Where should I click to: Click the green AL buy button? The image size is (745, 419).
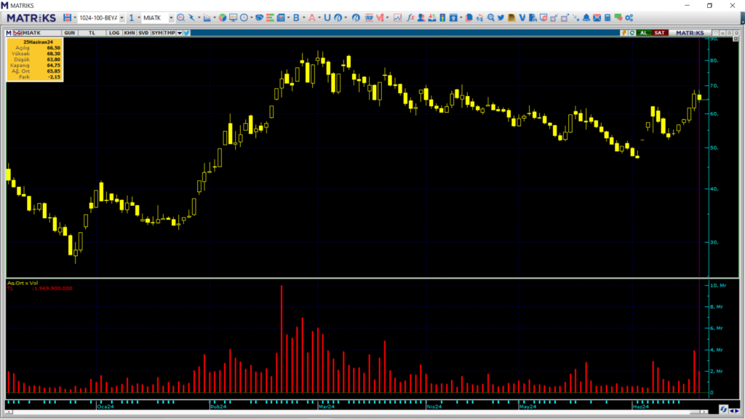pyautogui.click(x=643, y=33)
